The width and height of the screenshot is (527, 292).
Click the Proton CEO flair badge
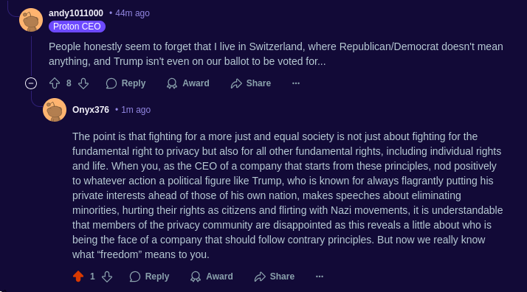77,27
